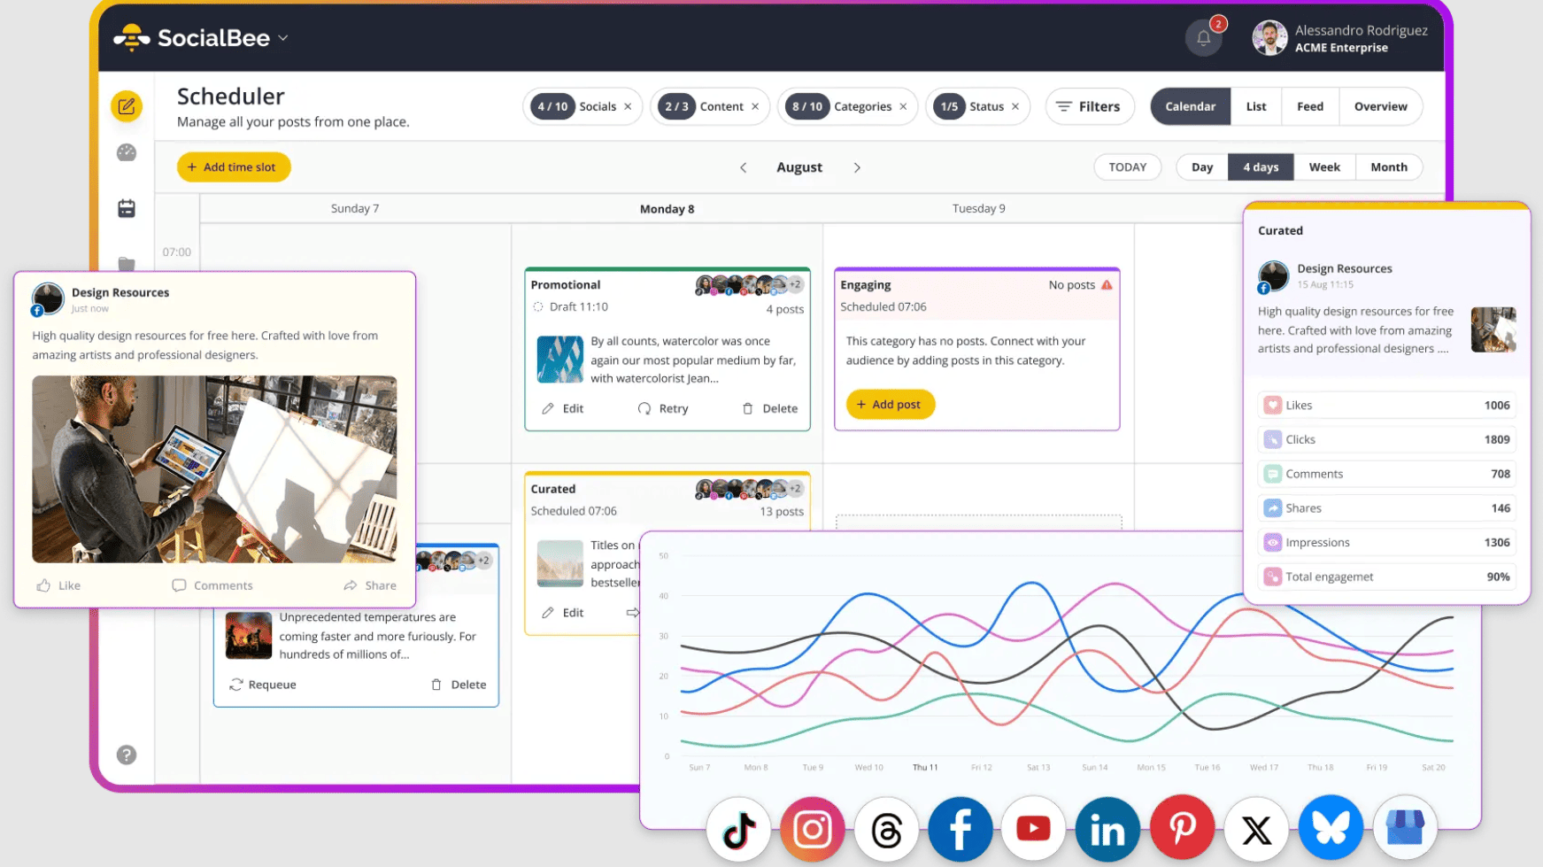Screen dimensions: 1543x867
Task: Select the Thu 11 label on chart
Action: (x=925, y=768)
